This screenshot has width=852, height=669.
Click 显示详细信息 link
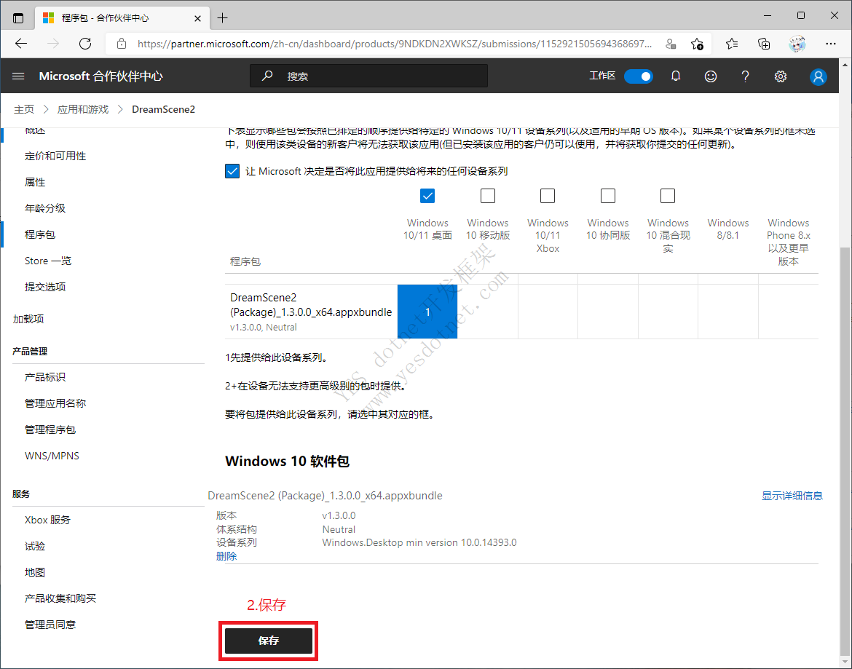coord(792,496)
